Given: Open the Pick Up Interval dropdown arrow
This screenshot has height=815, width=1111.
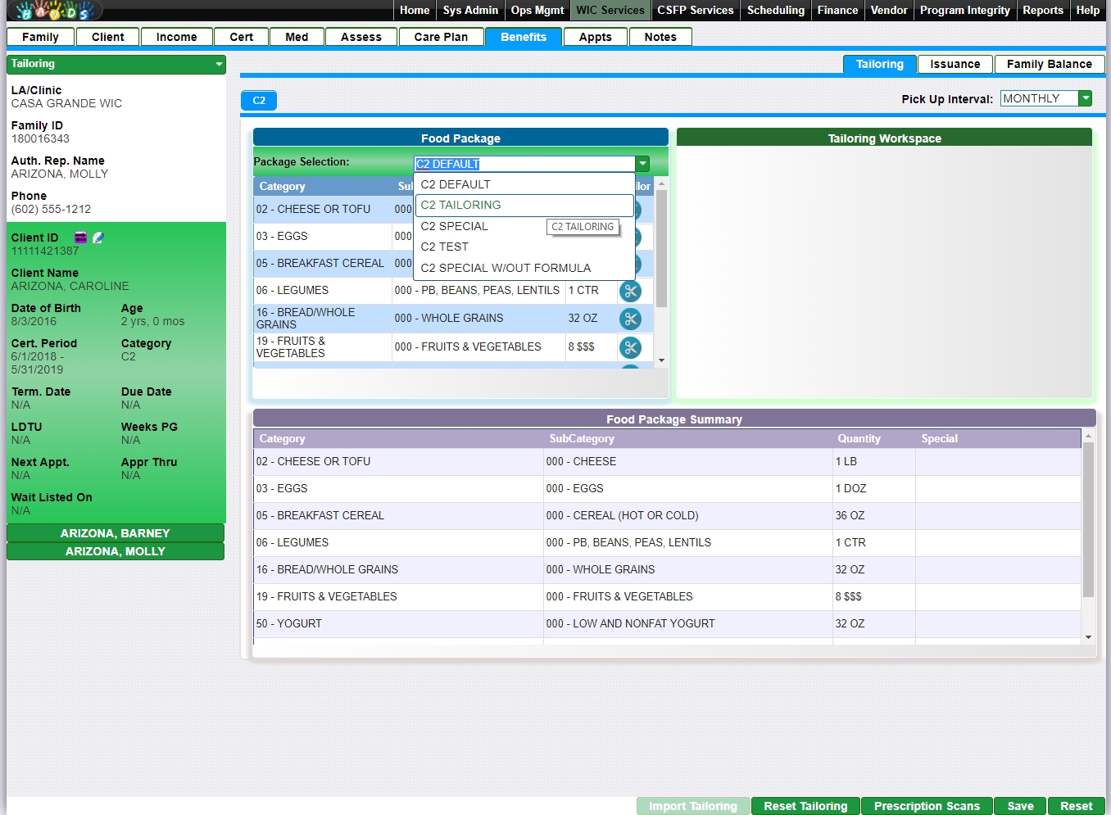Looking at the screenshot, I should coord(1086,98).
